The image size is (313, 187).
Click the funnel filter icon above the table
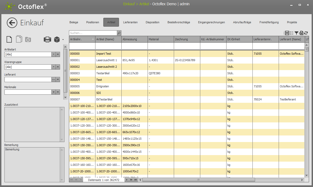coord(296,33)
